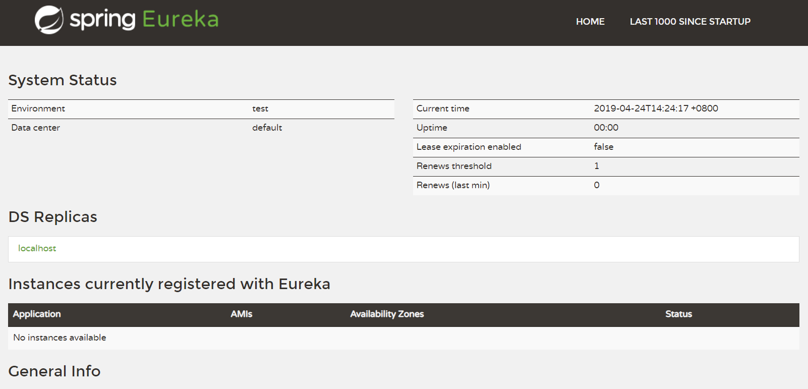Click the System Status heading
The height and width of the screenshot is (389, 808).
tap(63, 80)
